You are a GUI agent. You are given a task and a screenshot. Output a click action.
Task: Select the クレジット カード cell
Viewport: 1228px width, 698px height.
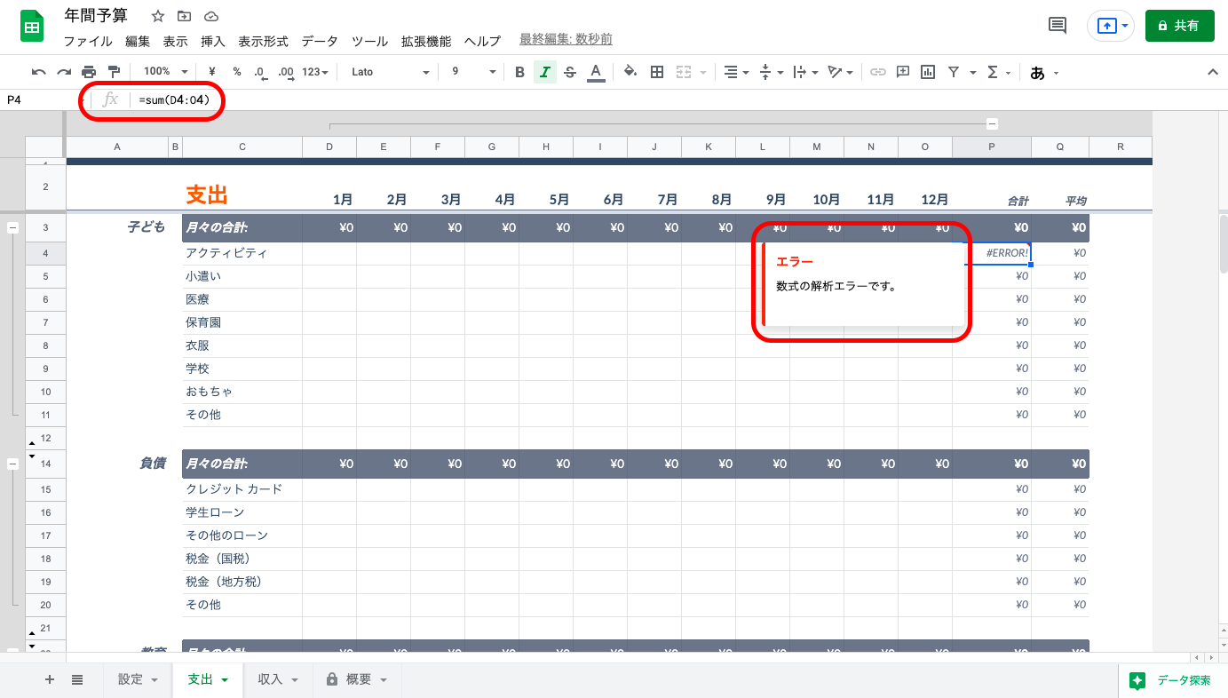[242, 489]
